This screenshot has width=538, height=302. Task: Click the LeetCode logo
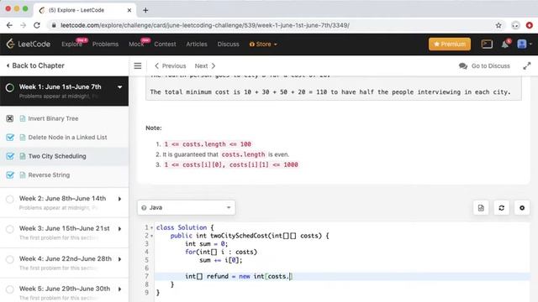[28, 44]
